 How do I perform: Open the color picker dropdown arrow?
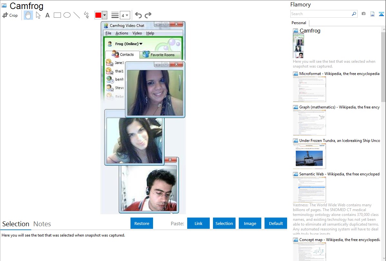tap(105, 15)
